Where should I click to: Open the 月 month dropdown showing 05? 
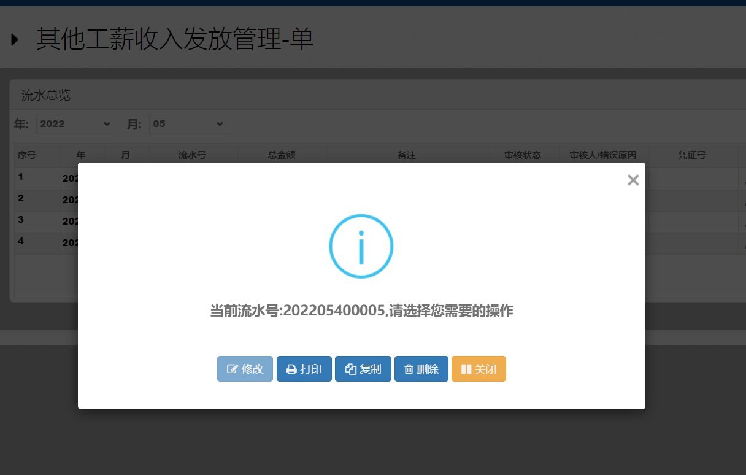tap(188, 124)
